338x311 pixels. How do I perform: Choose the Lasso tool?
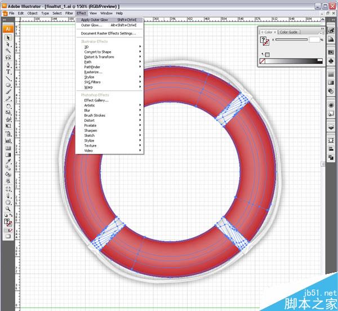click(x=8, y=57)
